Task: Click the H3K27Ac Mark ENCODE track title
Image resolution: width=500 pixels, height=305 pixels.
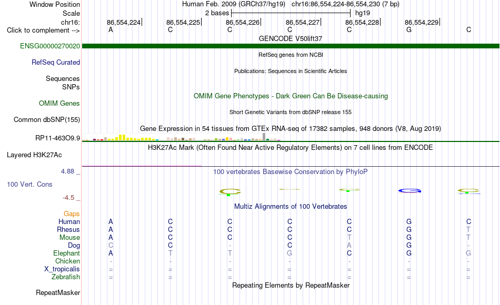Action: click(x=291, y=148)
